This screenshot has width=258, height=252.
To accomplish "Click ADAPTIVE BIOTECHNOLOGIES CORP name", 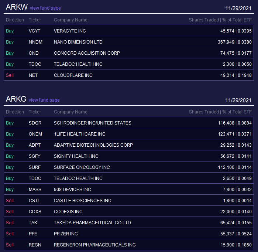I will click(93, 145).
